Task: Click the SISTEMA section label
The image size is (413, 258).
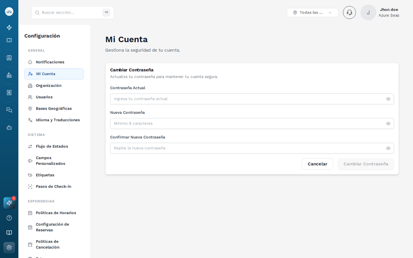Action: click(36, 135)
